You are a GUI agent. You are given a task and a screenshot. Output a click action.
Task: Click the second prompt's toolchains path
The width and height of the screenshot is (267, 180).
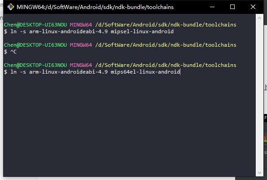[x=166, y=45]
